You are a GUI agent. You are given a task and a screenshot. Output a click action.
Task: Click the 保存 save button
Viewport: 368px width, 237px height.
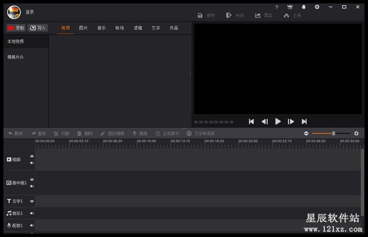(x=206, y=15)
